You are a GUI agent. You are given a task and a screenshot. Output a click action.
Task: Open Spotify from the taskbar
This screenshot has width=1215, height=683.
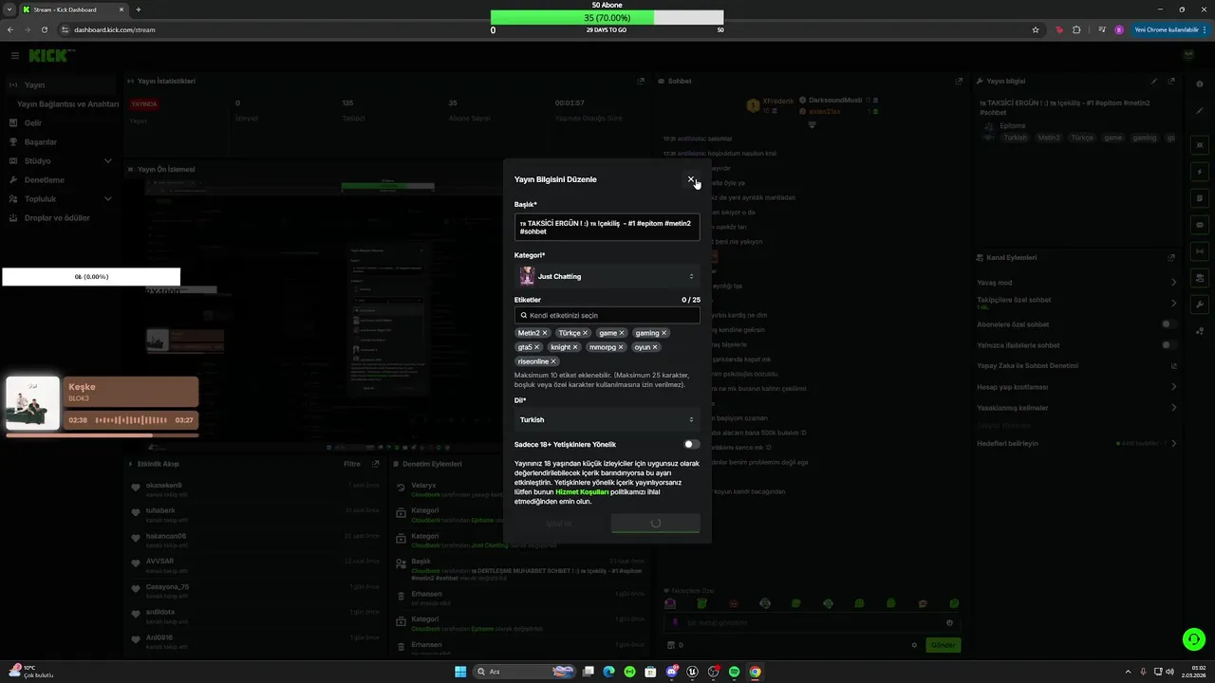pyautogui.click(x=734, y=672)
